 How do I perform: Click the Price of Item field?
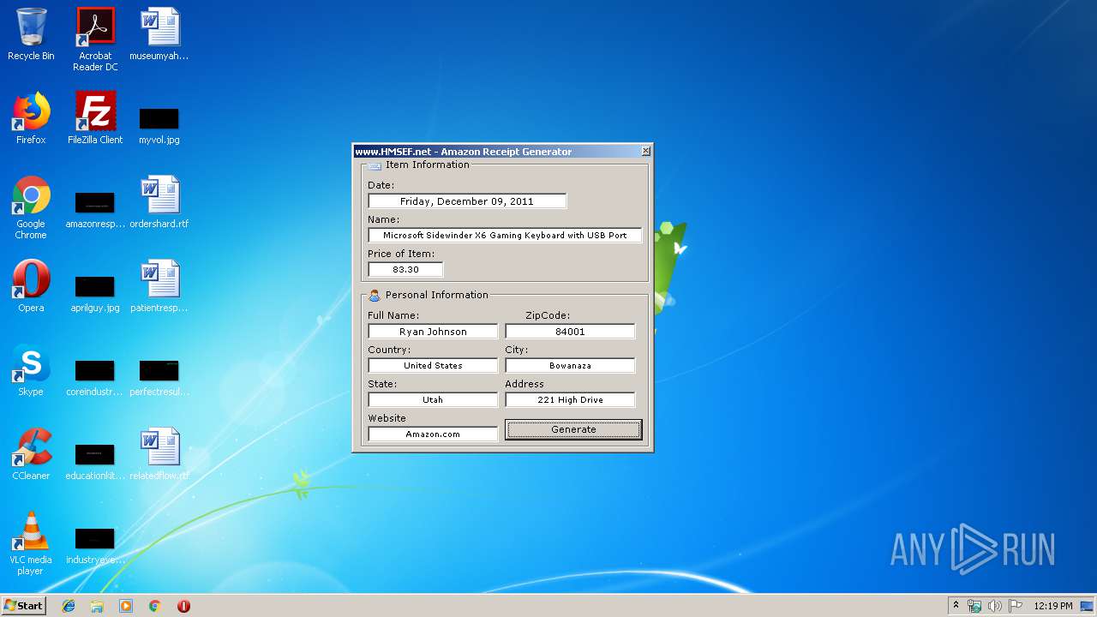405,269
